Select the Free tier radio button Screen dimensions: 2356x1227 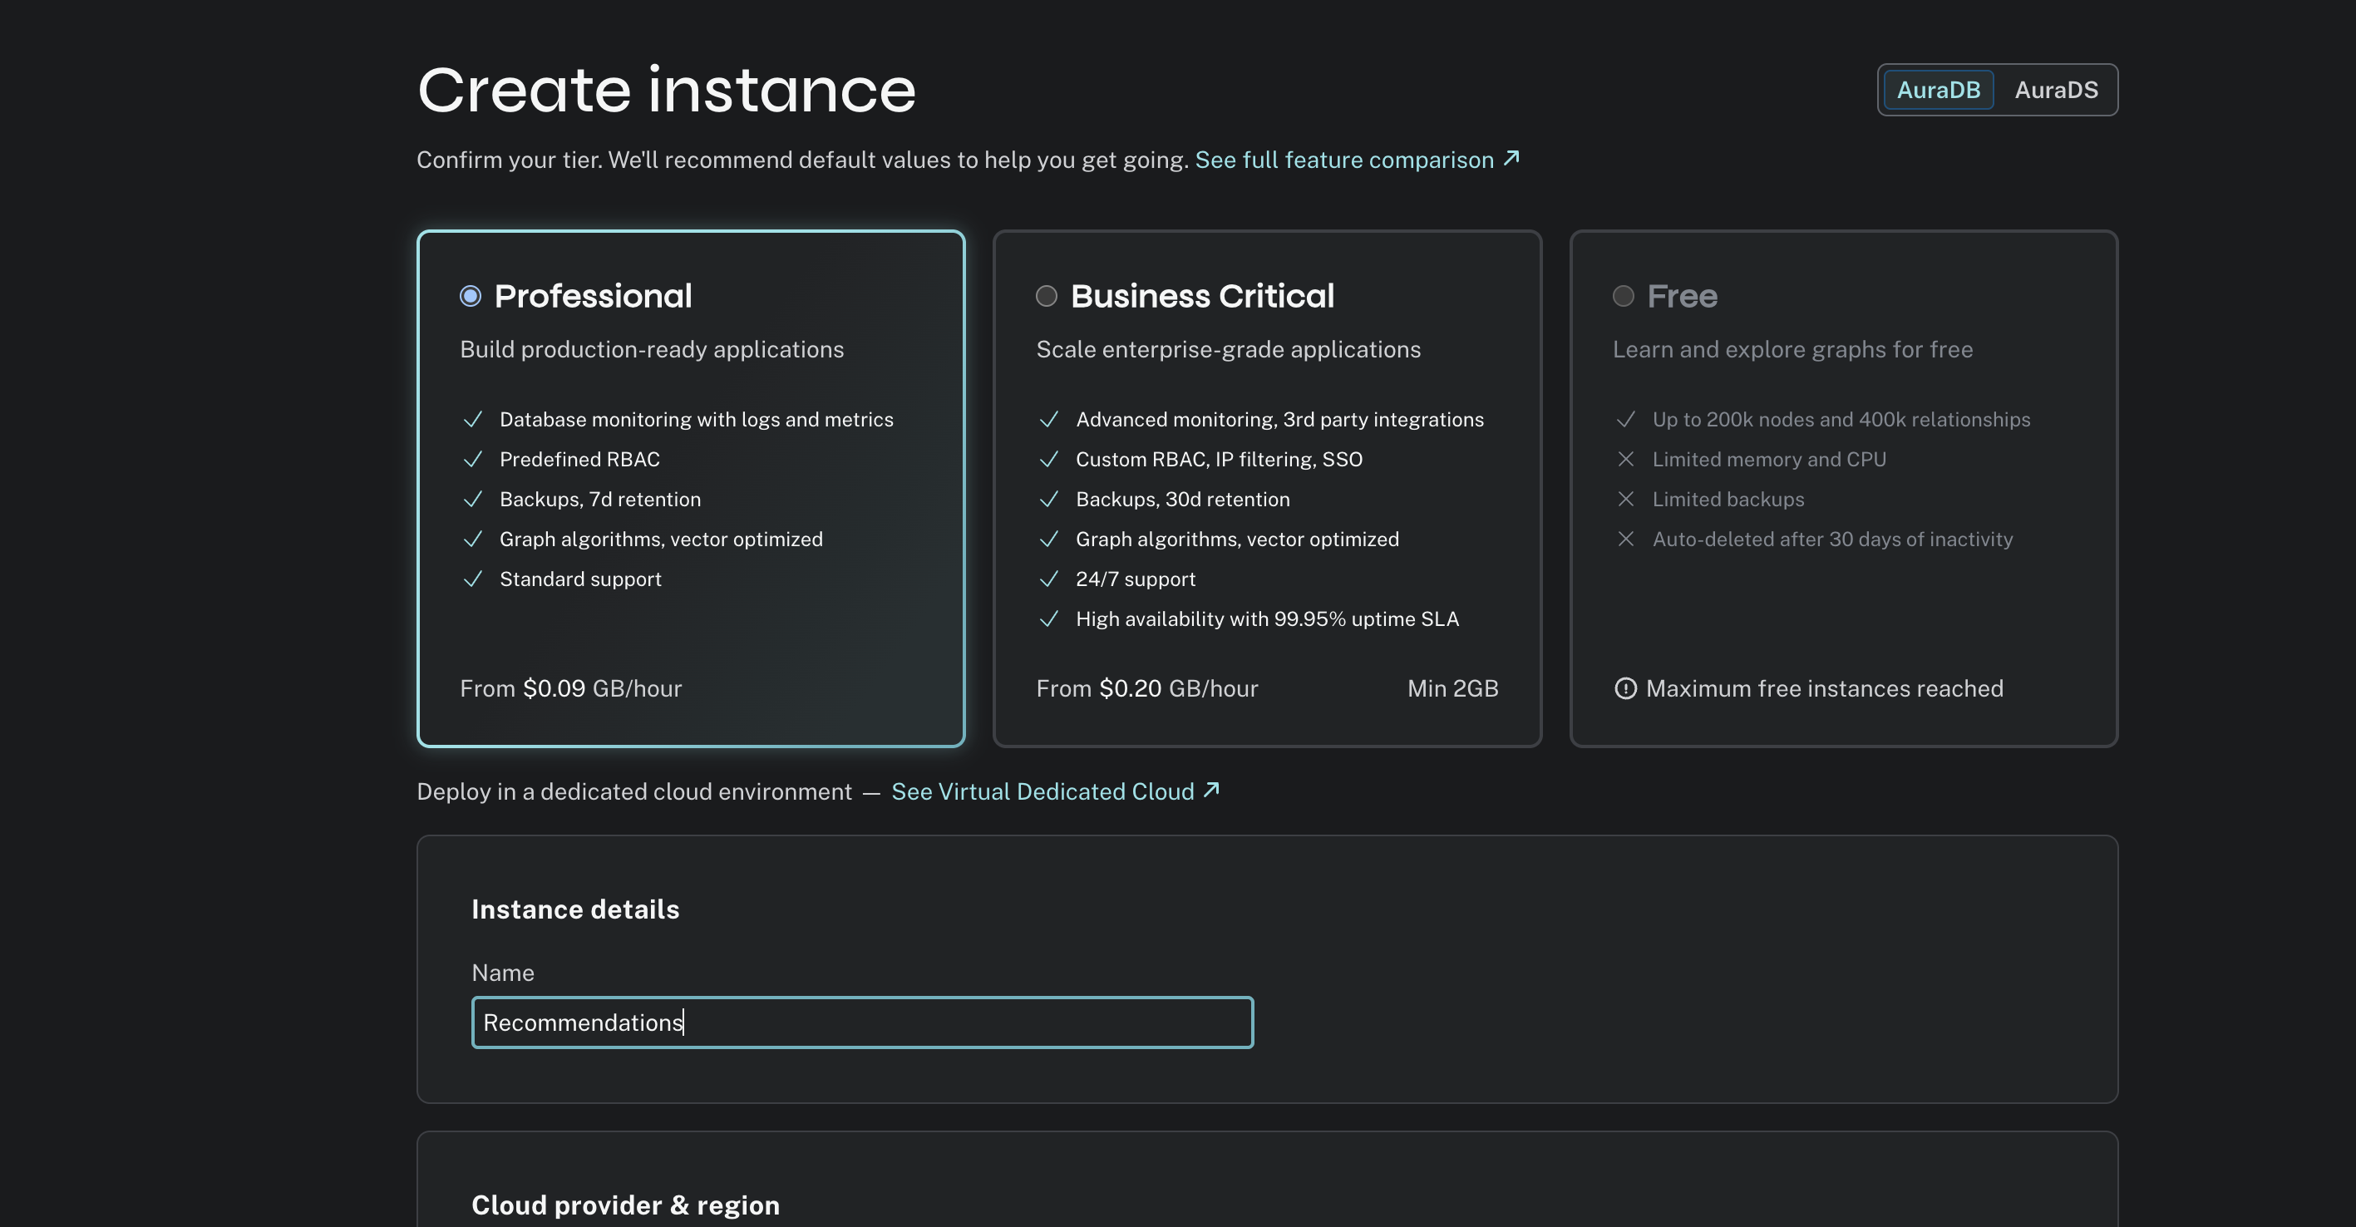tap(1624, 296)
